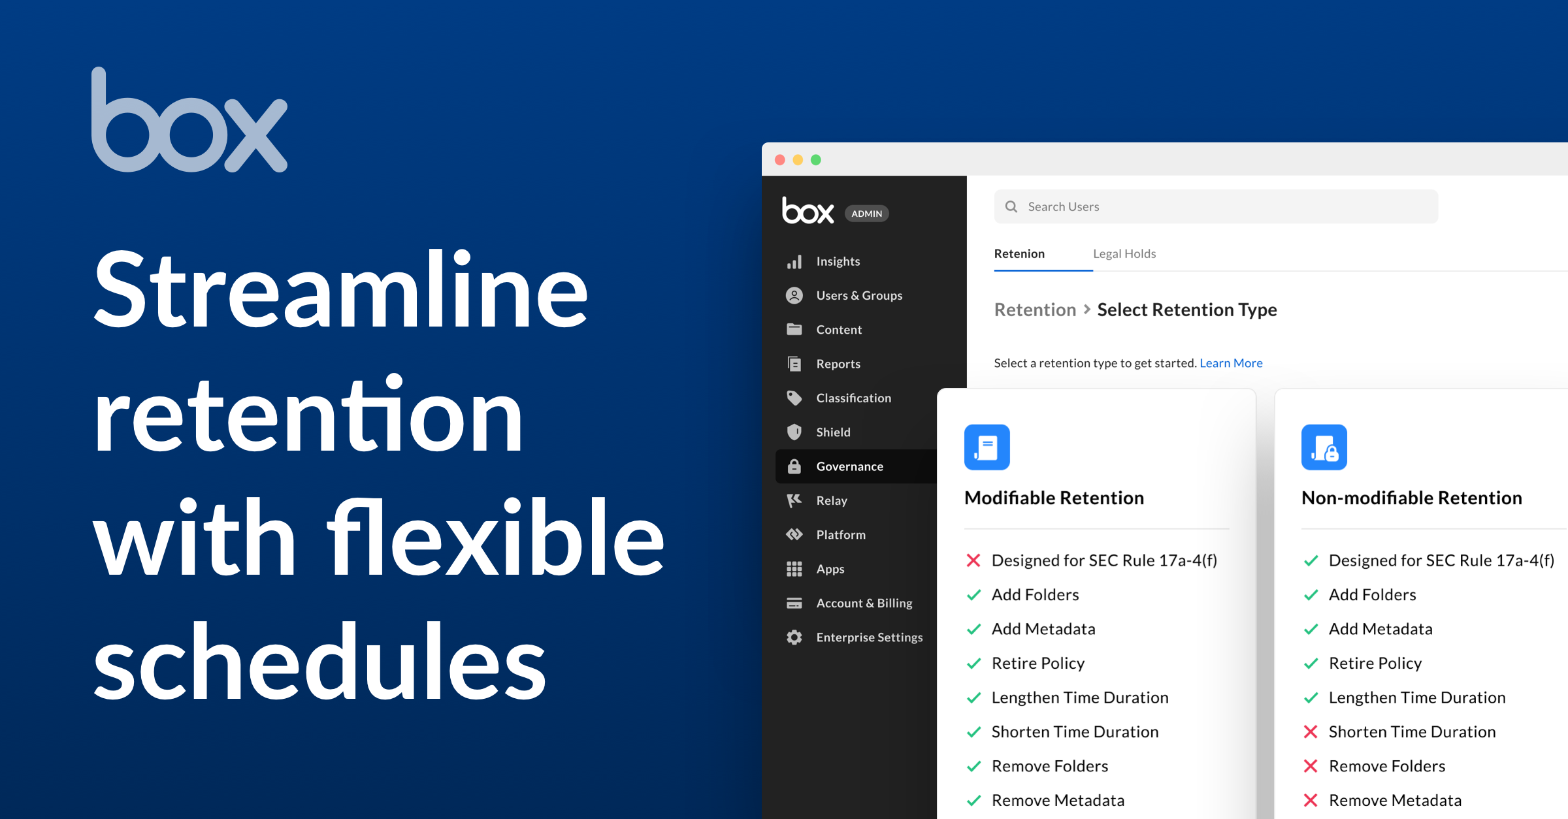The height and width of the screenshot is (819, 1568).
Task: Select the Retention tab
Action: tap(1019, 253)
